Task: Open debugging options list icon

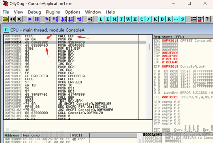Action: pyautogui.click(x=194, y=19)
